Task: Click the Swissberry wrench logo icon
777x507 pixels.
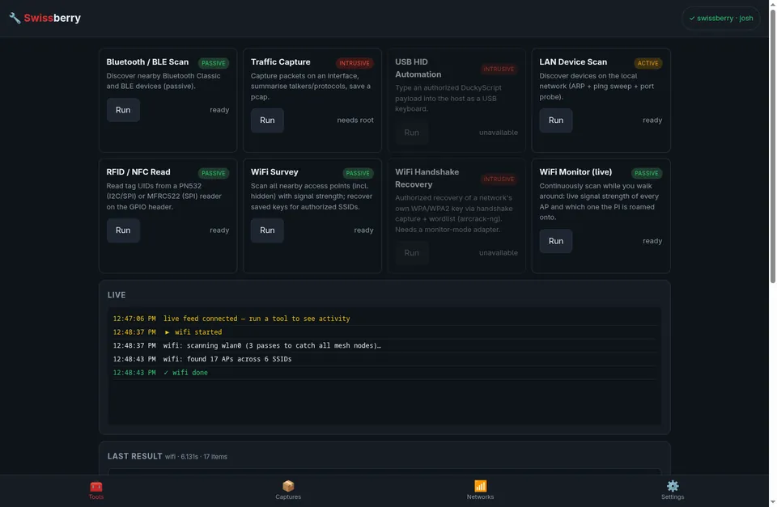Action: click(x=15, y=18)
